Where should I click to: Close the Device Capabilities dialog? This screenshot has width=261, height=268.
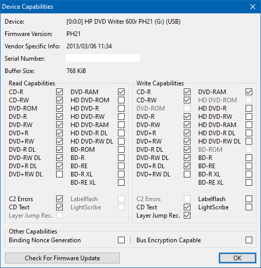pos(253,7)
